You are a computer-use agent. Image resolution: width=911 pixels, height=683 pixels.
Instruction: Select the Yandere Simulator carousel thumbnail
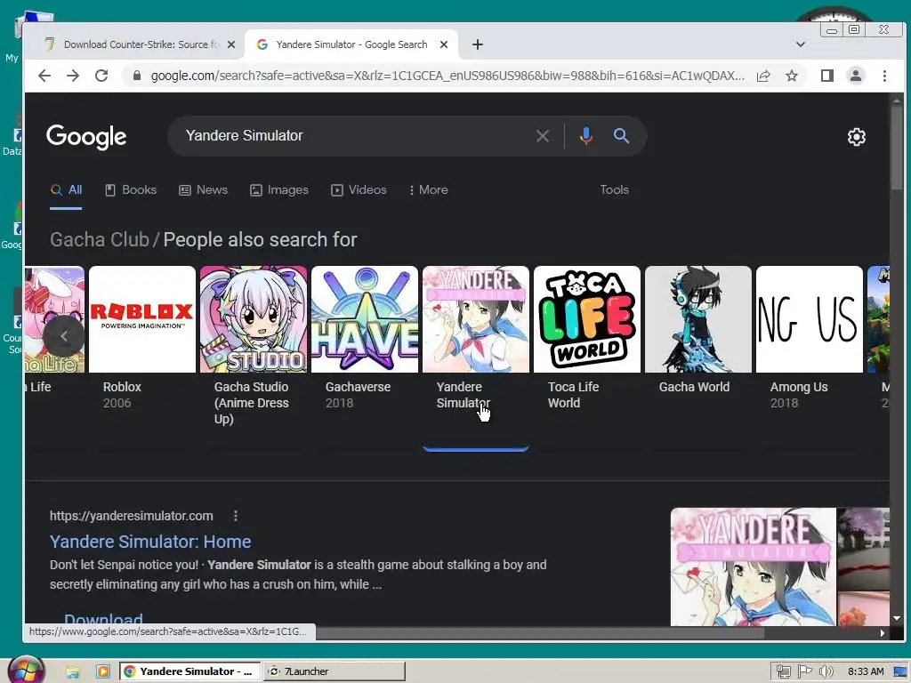pyautogui.click(x=476, y=319)
